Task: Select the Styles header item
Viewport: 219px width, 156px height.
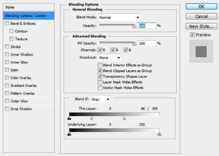Action: (28, 7)
